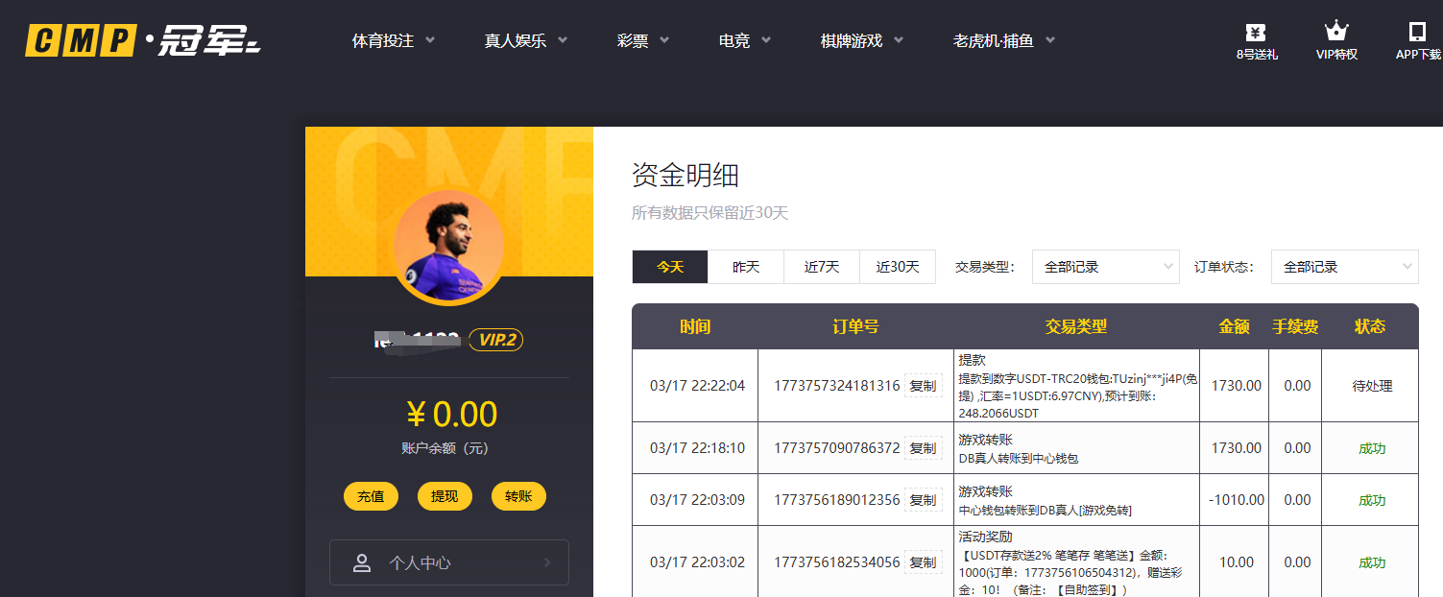Click the 个人中心 person icon

pyautogui.click(x=362, y=563)
